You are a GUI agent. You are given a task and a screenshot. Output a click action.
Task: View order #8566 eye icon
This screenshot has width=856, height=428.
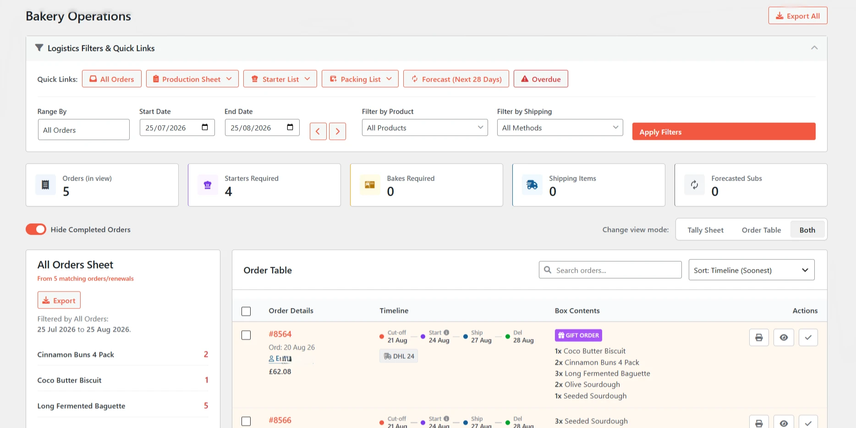pos(784,422)
